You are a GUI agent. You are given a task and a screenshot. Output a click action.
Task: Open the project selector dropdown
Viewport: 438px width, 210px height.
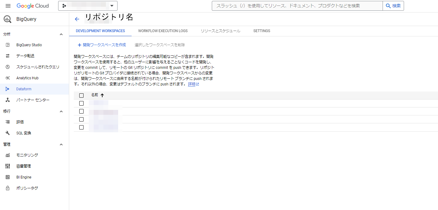tap(88, 6)
